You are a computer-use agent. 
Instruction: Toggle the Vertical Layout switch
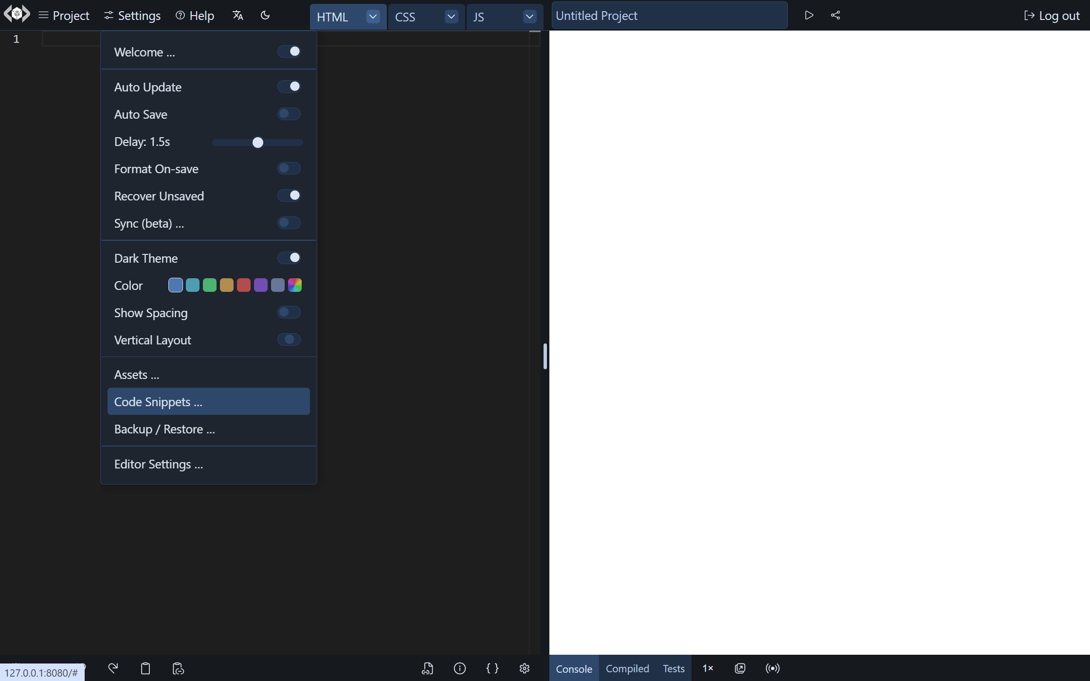(x=290, y=339)
